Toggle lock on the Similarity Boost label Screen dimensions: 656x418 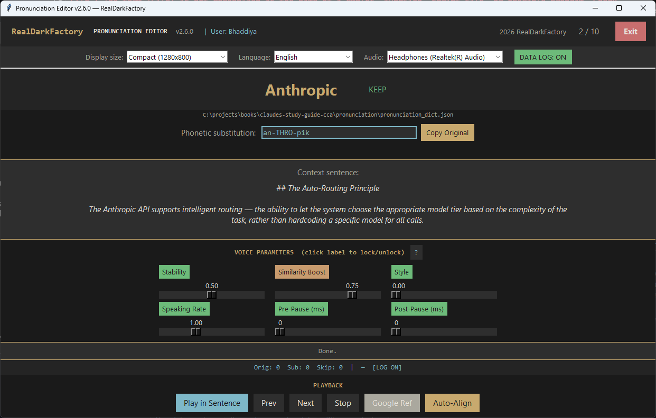point(302,272)
